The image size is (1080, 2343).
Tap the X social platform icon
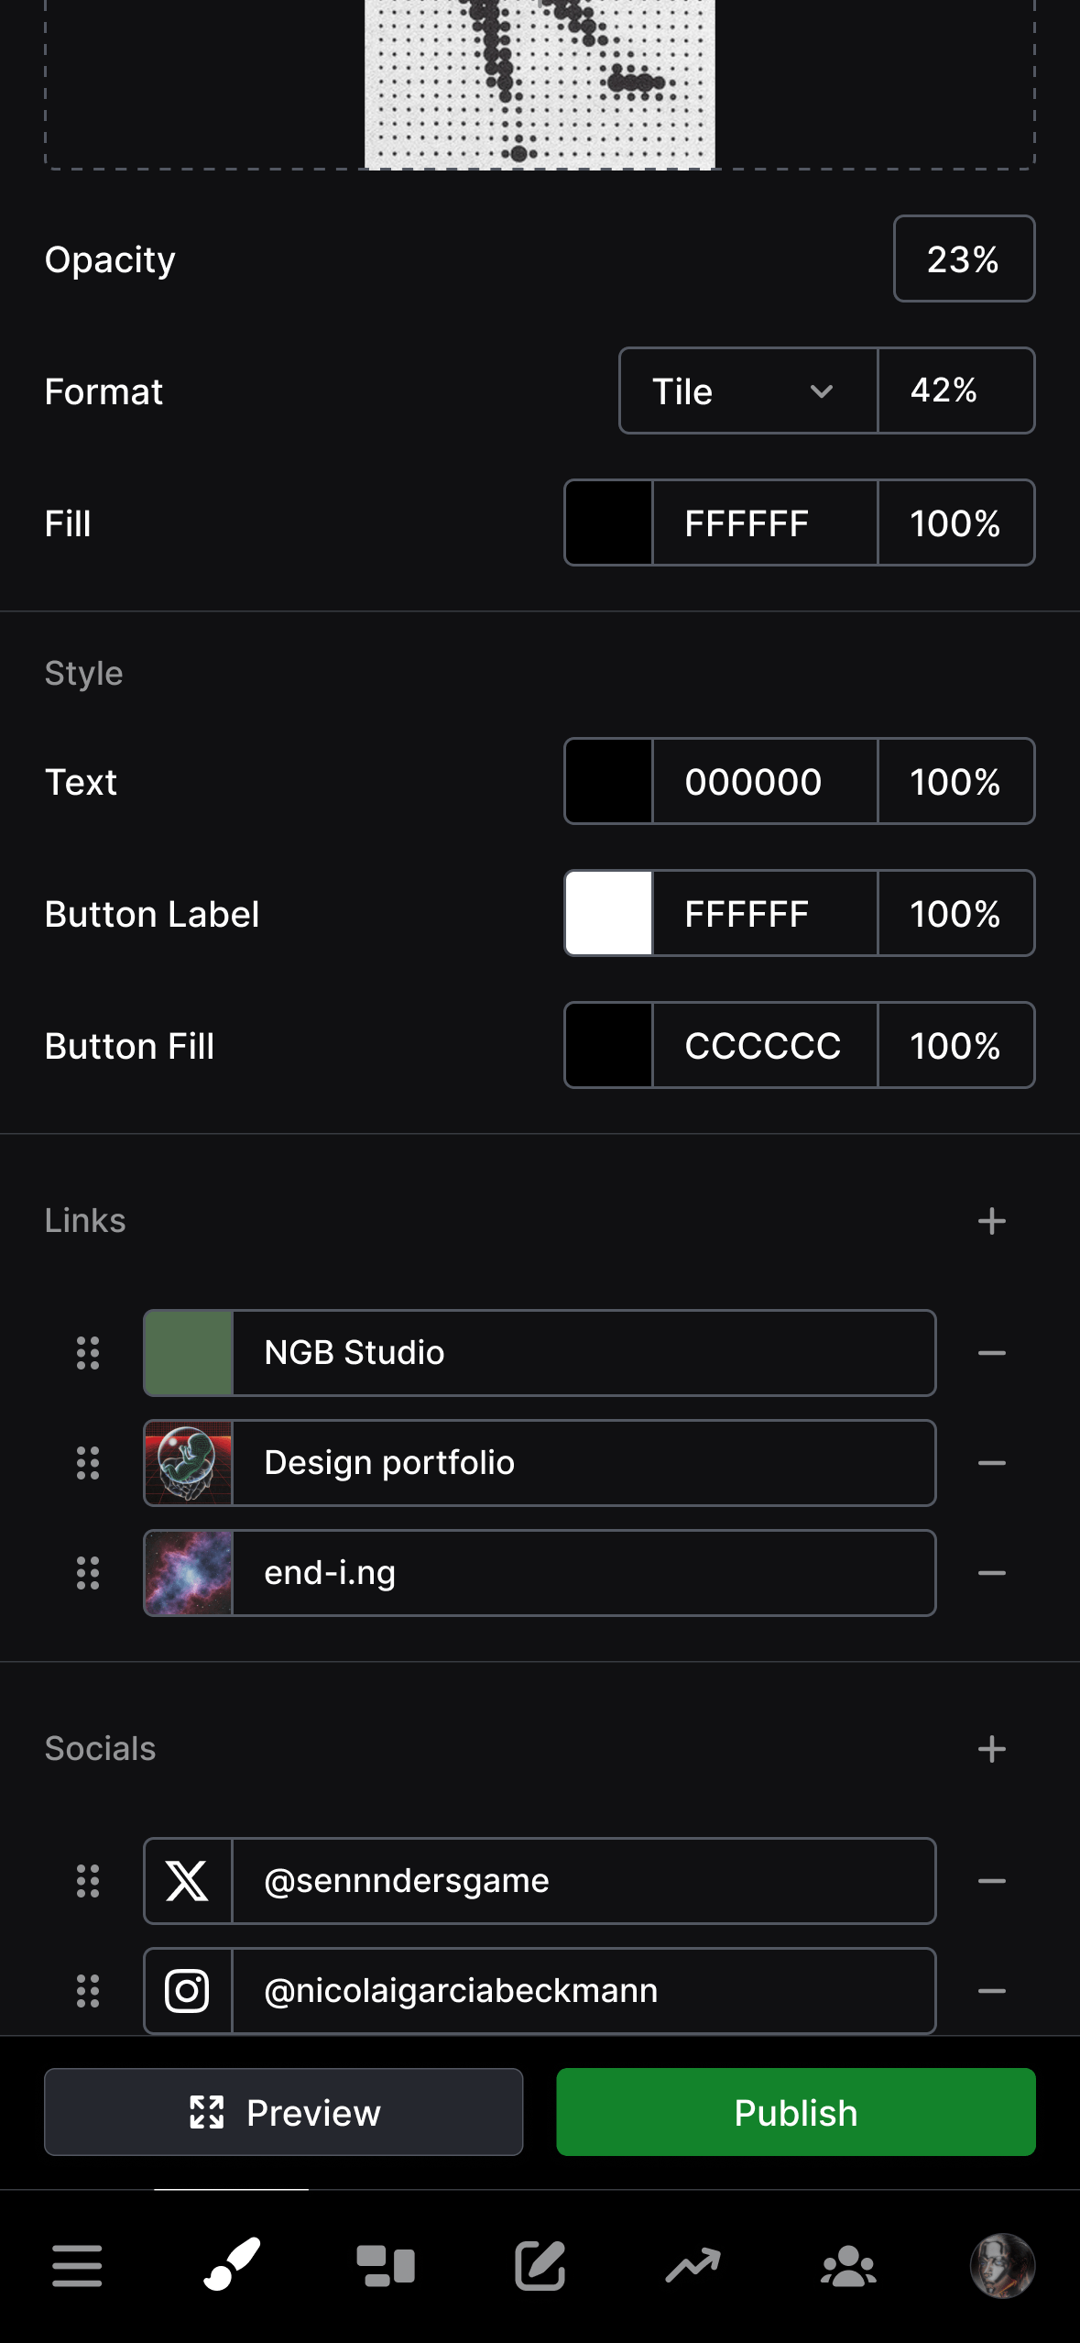point(188,1881)
